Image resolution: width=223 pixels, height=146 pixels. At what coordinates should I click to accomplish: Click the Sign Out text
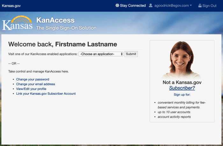(209, 6)
